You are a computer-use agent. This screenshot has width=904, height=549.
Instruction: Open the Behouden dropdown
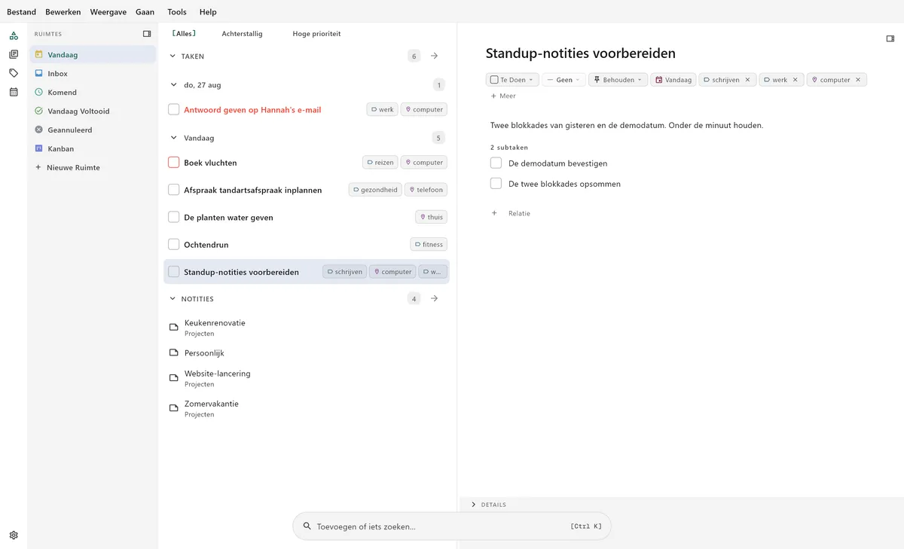tap(618, 80)
